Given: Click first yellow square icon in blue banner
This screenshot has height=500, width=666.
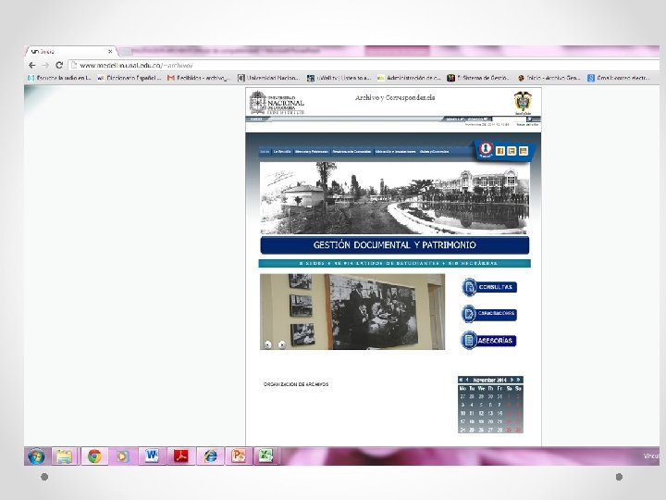Looking at the screenshot, I should pyautogui.click(x=500, y=151).
